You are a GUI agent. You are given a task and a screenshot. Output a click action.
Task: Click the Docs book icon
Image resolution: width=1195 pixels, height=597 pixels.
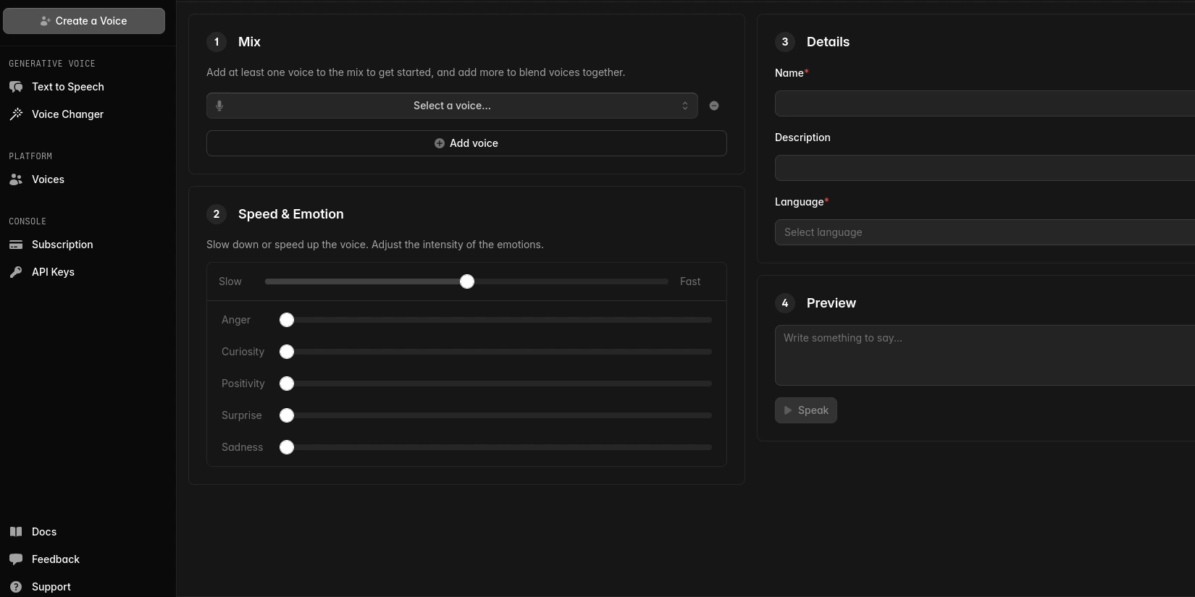pyautogui.click(x=16, y=532)
